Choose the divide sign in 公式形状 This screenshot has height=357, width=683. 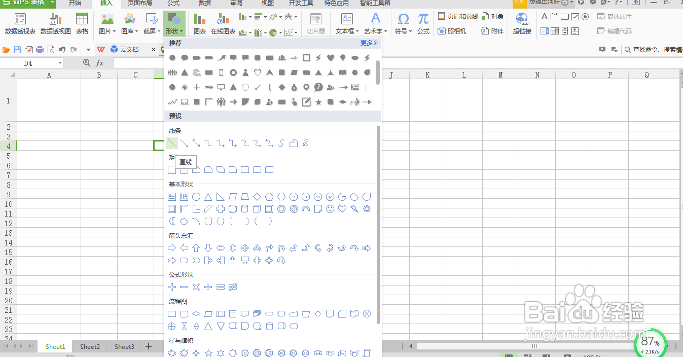(x=208, y=287)
